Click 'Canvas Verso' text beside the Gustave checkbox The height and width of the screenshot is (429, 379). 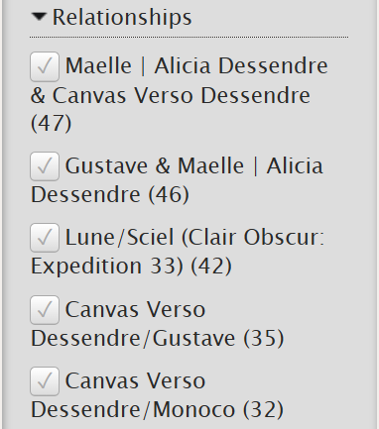[x=135, y=310]
